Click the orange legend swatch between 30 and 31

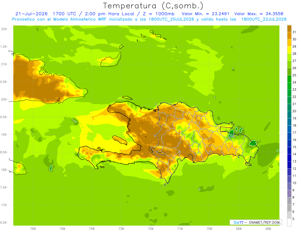coord(289,36)
